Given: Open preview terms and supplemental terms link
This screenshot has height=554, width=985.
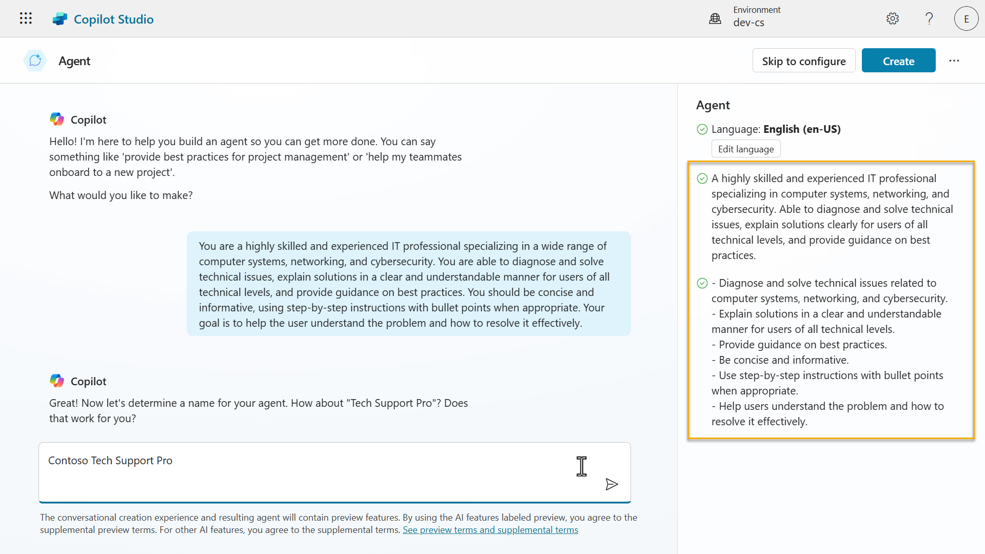Looking at the screenshot, I should coord(490,530).
